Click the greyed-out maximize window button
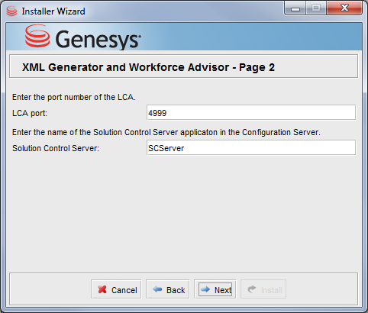This screenshot has height=313, width=368. click(x=316, y=8)
